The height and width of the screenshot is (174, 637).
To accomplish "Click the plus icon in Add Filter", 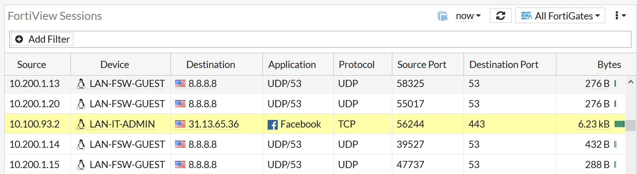I will [19, 39].
